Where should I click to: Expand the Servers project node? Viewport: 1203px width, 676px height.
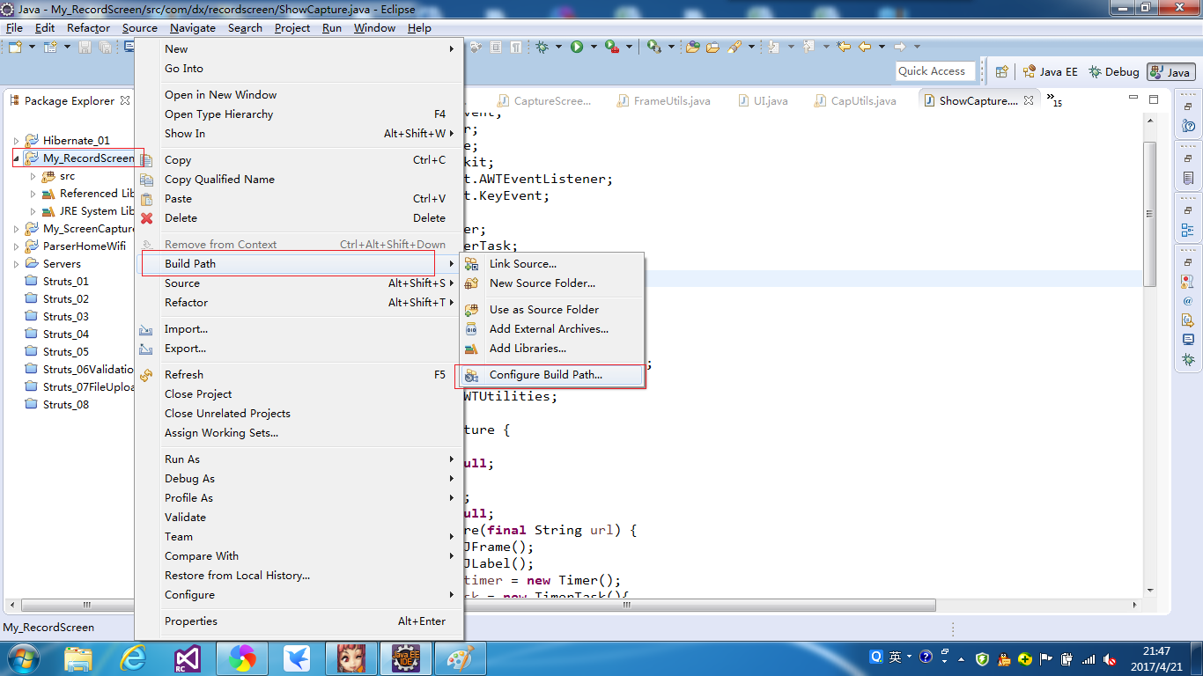tap(16, 264)
